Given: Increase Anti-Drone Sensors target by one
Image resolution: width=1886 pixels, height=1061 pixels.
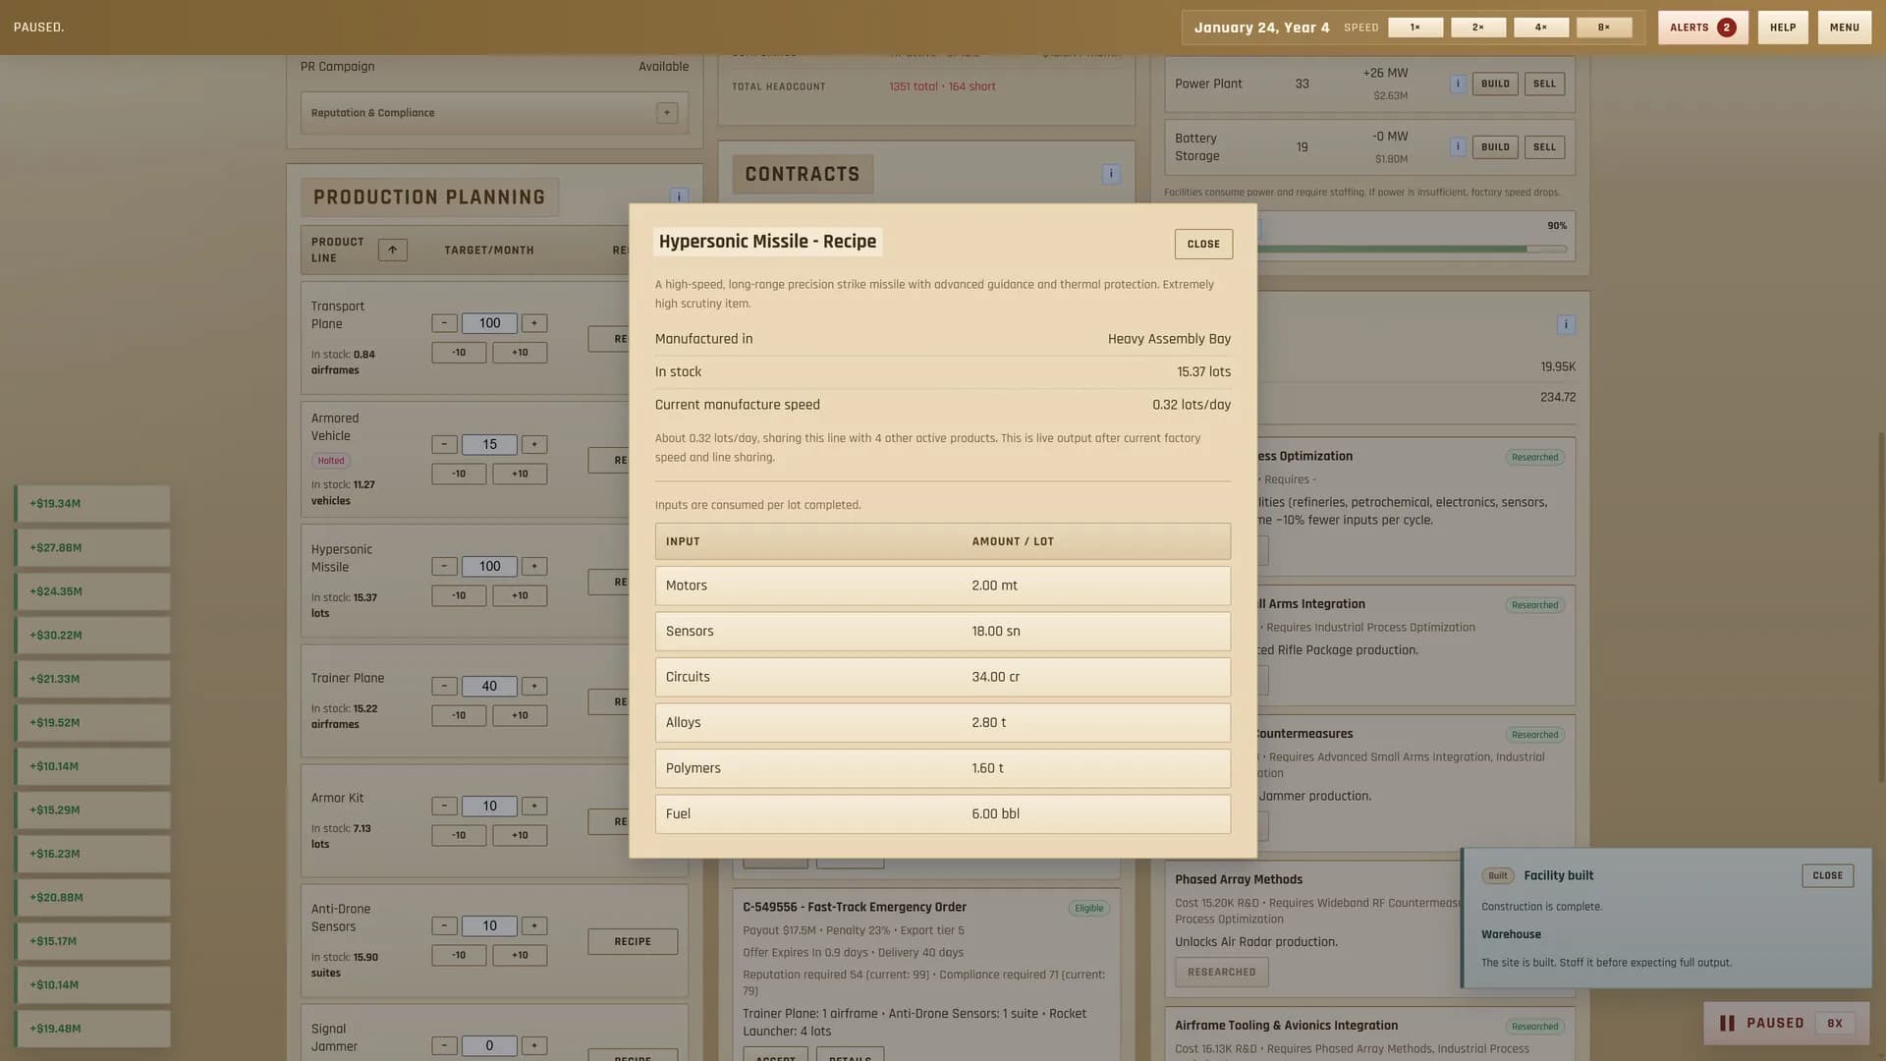Looking at the screenshot, I should pyautogui.click(x=534, y=925).
